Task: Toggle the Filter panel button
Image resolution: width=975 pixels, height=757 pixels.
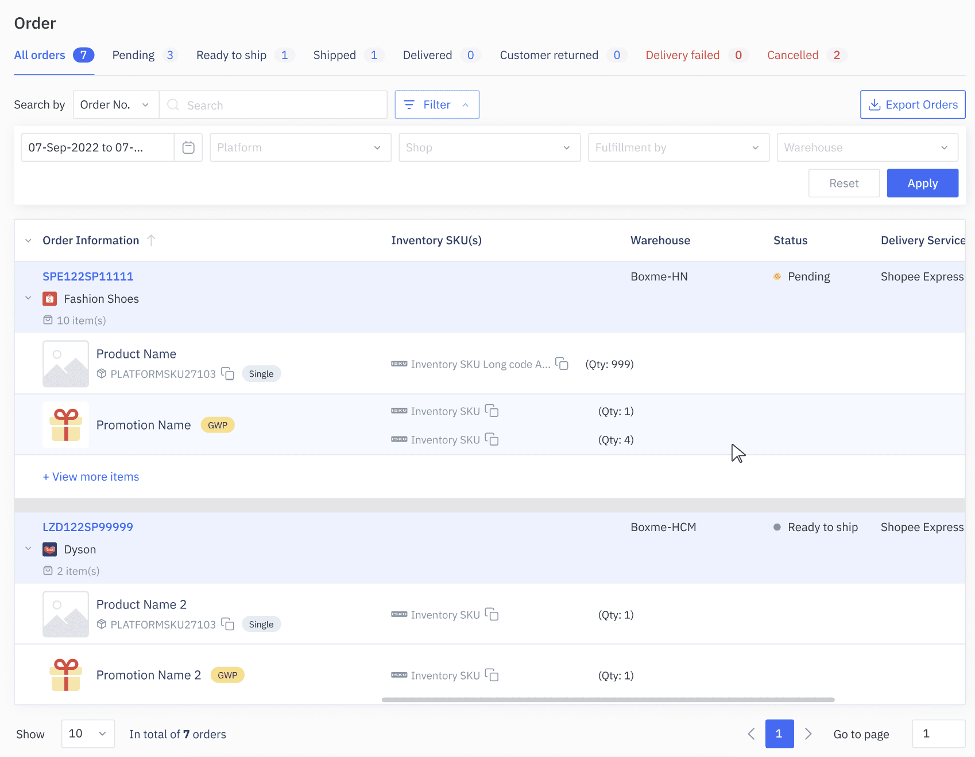Action: (437, 105)
